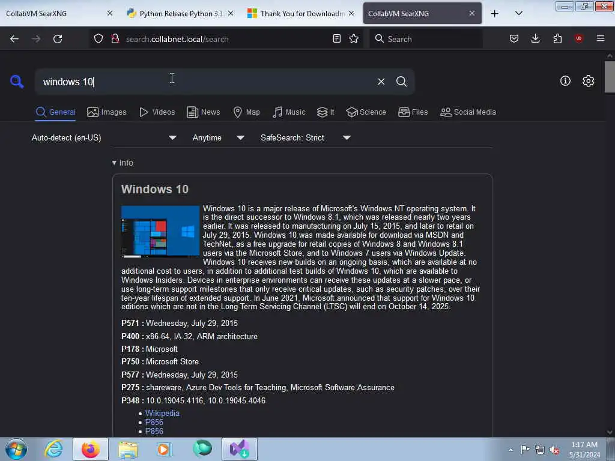615x461 pixels.
Task: Launch Internet Explorer from the taskbar
Action: pos(53,449)
